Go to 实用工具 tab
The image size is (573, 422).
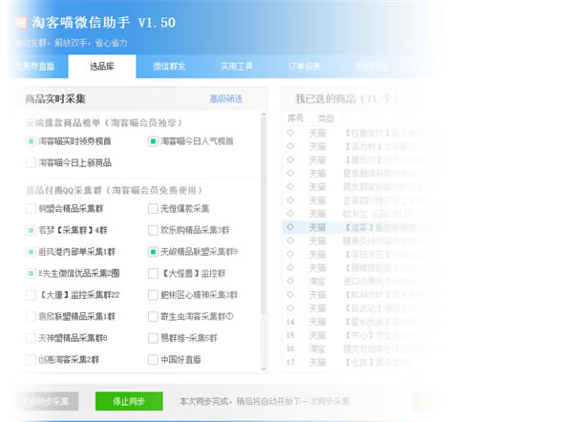tap(237, 67)
